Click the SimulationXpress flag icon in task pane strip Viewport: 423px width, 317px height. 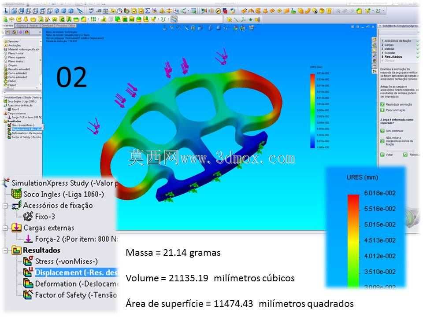(375, 71)
